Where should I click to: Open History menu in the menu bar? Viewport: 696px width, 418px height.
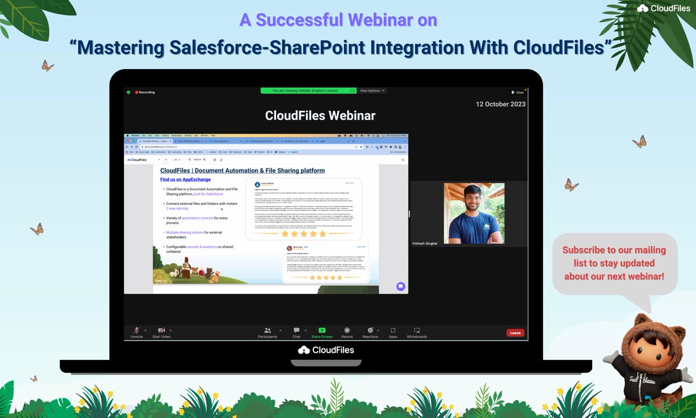coord(165,135)
